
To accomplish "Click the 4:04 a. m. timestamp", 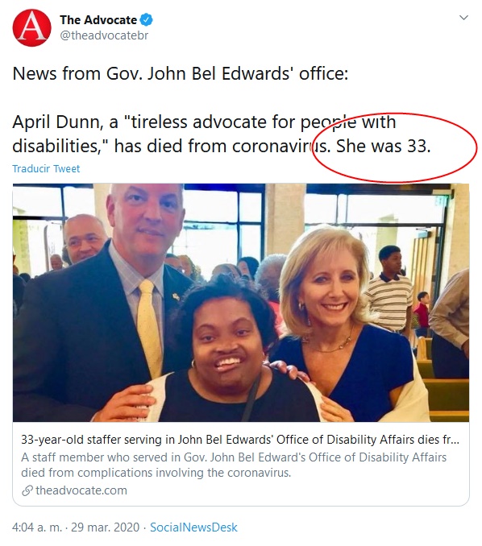I will pyautogui.click(x=37, y=527).
